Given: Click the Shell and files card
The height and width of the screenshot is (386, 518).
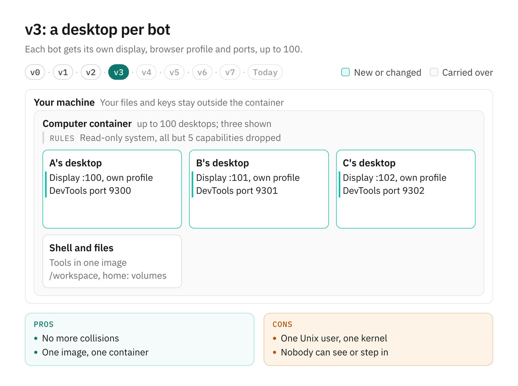Looking at the screenshot, I should point(112,261).
